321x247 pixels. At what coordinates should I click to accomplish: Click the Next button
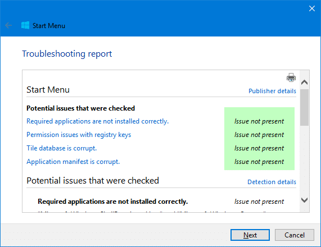pos(250,235)
